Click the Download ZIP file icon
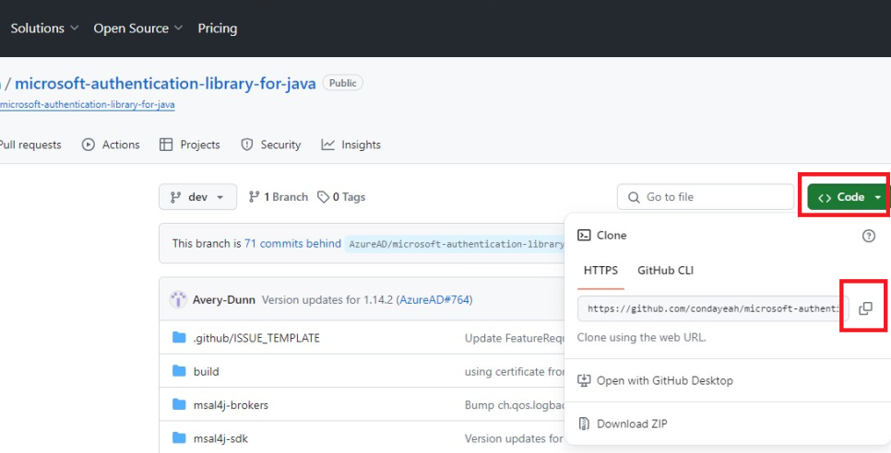This screenshot has width=891, height=453. [584, 424]
